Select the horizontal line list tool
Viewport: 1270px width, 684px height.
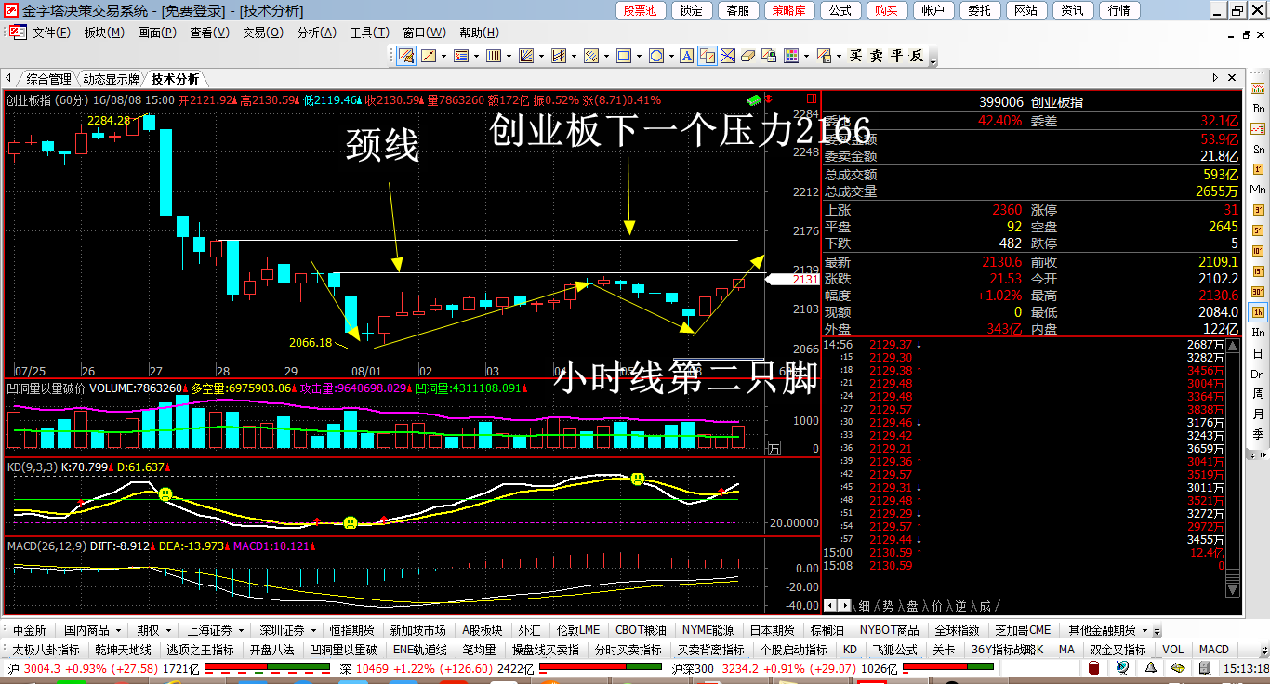point(461,56)
